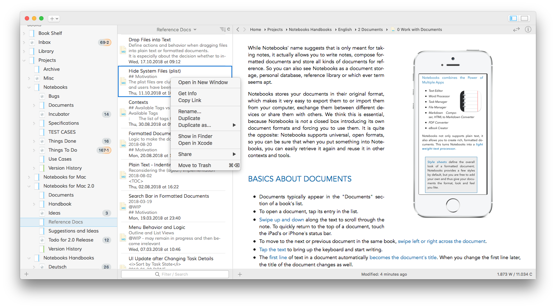Click the Bugs task list icon
Viewport: 556px width, 308px height.
pyautogui.click(x=42, y=96)
